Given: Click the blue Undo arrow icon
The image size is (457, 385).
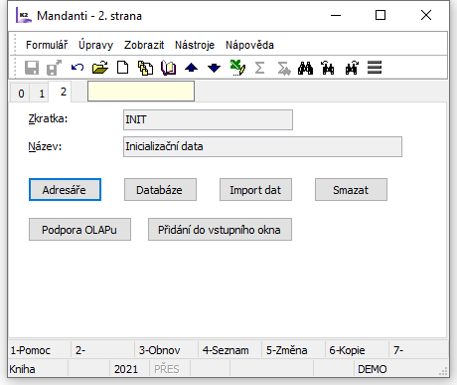Looking at the screenshot, I should 77,68.
